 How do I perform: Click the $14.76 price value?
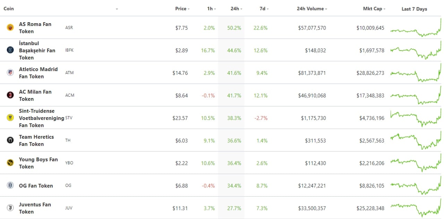click(x=180, y=73)
